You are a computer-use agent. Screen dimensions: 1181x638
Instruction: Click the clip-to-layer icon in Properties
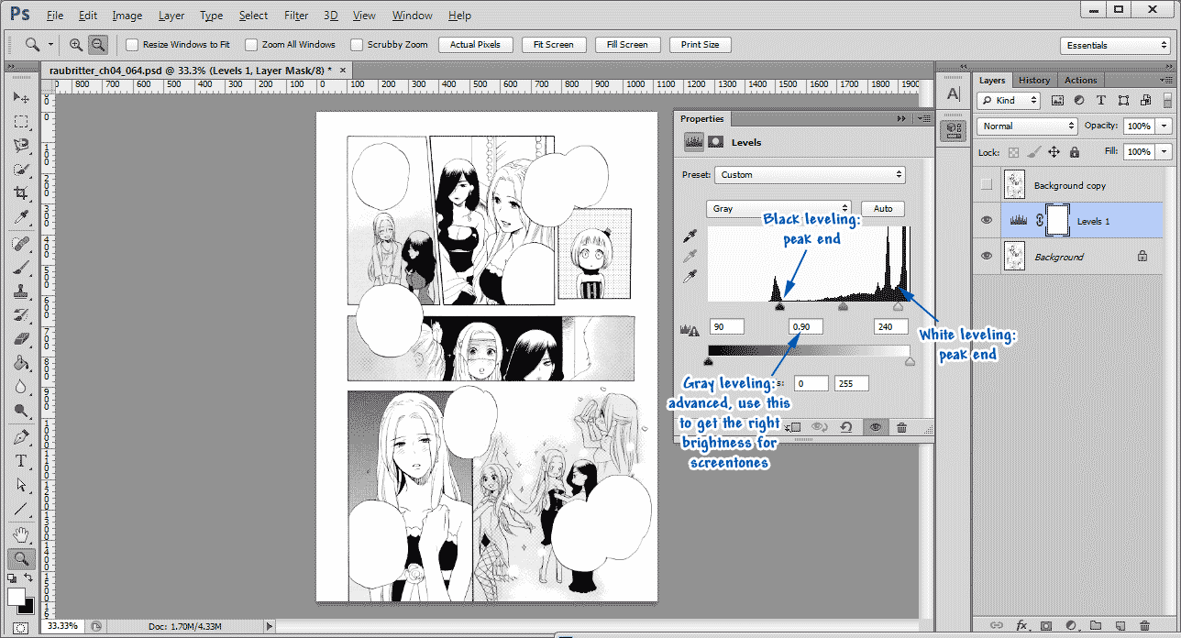pos(794,427)
